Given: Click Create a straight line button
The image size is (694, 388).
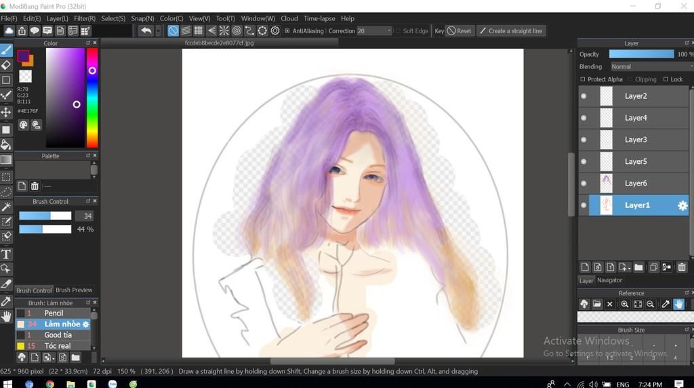Looking at the screenshot, I should click(x=511, y=31).
